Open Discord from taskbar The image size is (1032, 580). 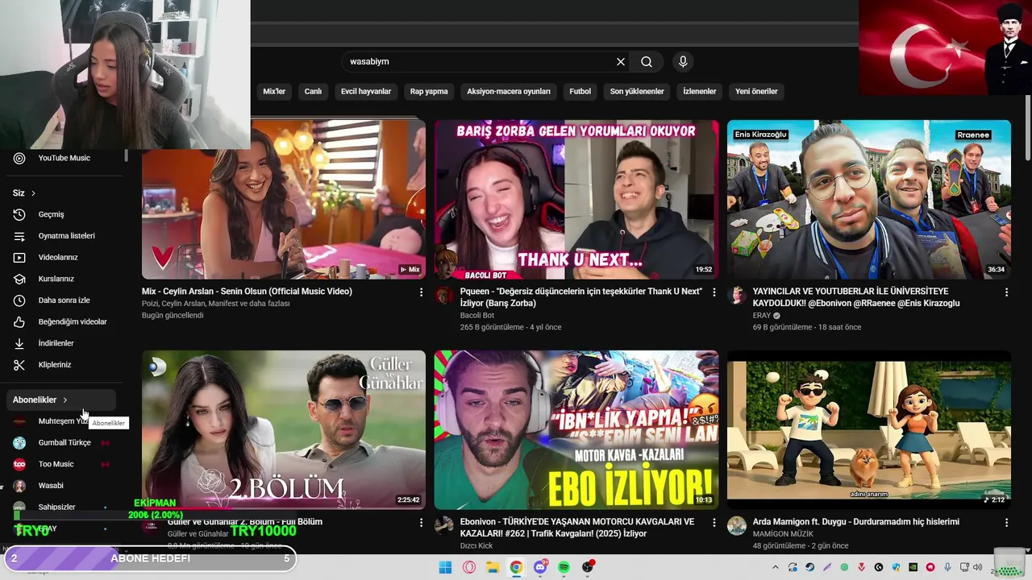point(540,567)
